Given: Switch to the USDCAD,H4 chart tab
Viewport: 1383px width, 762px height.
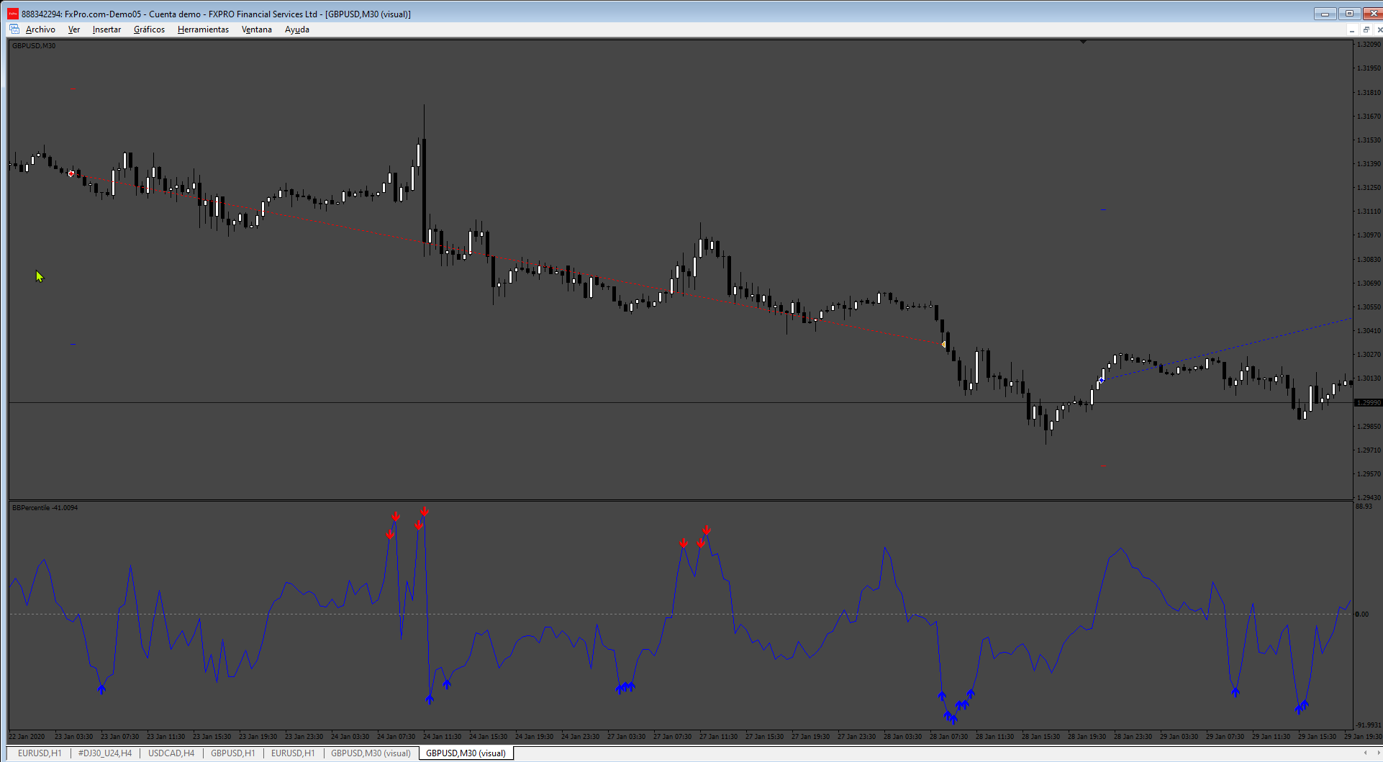Looking at the screenshot, I should click(x=171, y=753).
